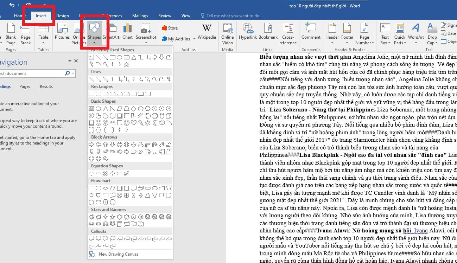Choose the Flowchart Collate hourglass shape
Screen dimensions: 457x263
point(133,195)
